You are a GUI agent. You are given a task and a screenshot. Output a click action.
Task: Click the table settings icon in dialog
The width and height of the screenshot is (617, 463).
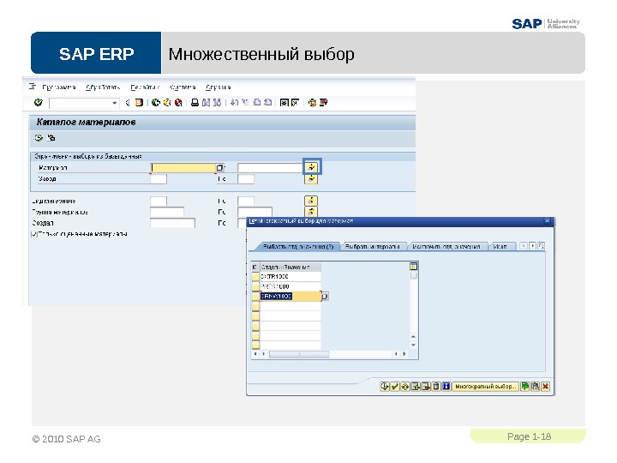pos(413,267)
